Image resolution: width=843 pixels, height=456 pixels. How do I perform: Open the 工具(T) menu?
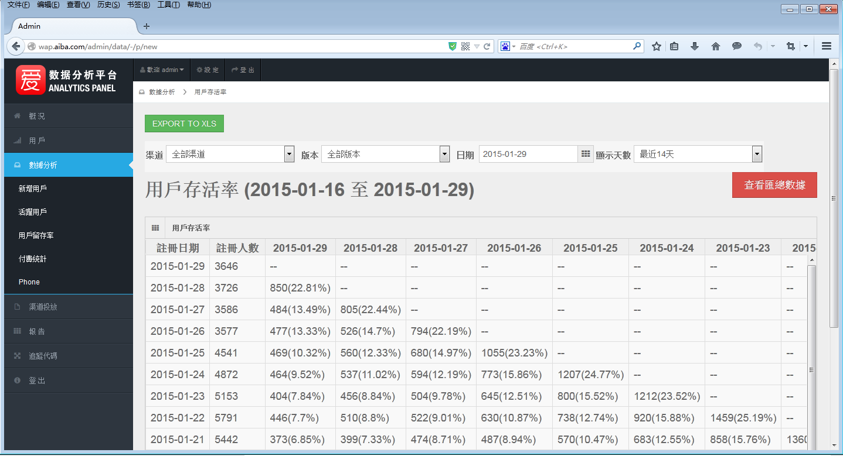169,5
